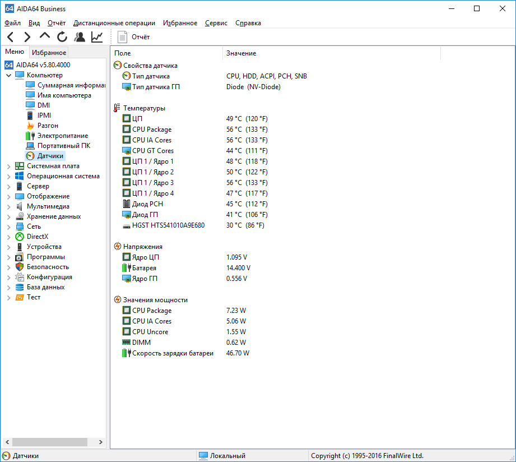The width and height of the screenshot is (516, 462).
Task: Click the Диод PCH chip icon
Action: tap(127, 204)
